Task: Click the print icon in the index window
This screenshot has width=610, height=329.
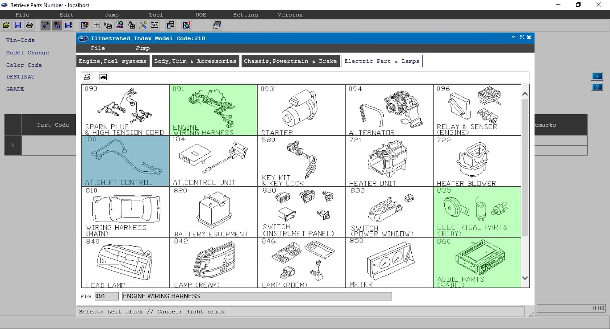Action: click(87, 77)
